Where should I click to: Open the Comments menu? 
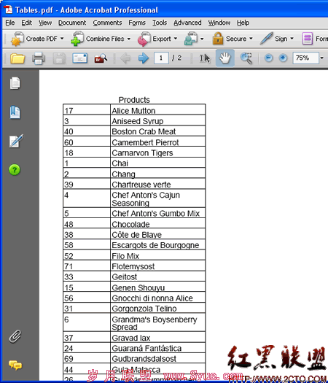[107, 23]
